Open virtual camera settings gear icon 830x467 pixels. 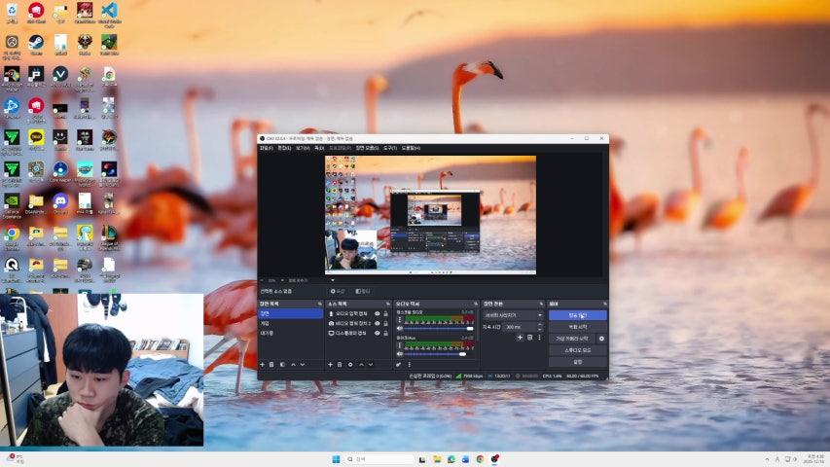click(601, 339)
